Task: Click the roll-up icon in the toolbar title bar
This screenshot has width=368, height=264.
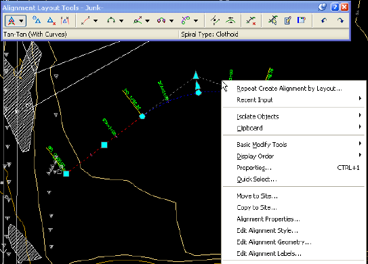Action: pos(323,7)
